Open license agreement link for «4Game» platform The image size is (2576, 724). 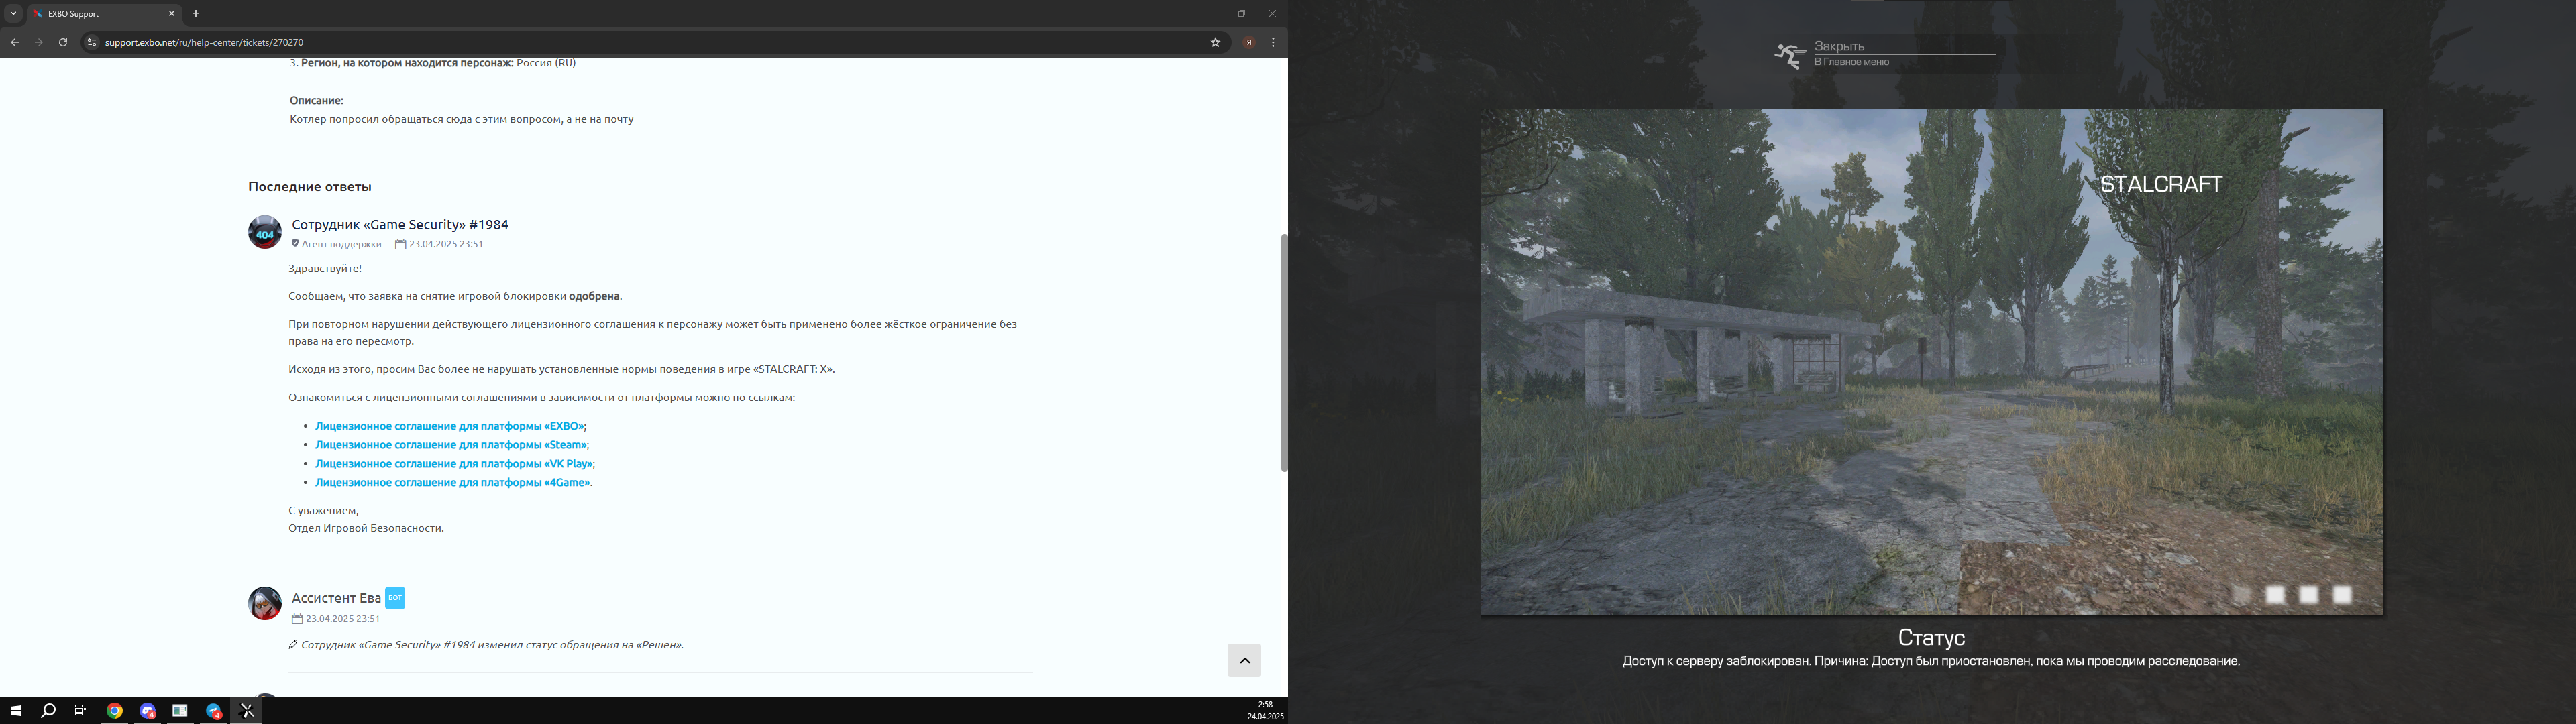point(453,483)
